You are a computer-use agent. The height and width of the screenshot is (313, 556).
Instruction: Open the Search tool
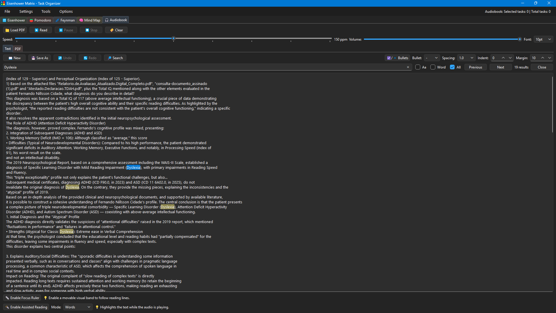click(x=115, y=58)
